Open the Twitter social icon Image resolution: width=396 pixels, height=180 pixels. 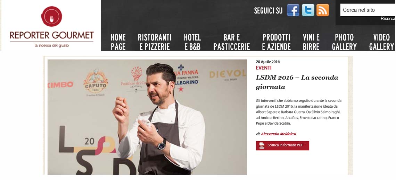tap(308, 10)
